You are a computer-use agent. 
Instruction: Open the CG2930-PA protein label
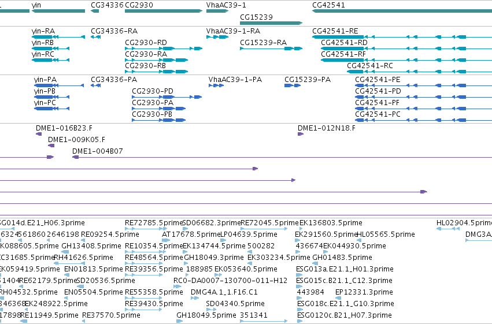click(x=153, y=103)
